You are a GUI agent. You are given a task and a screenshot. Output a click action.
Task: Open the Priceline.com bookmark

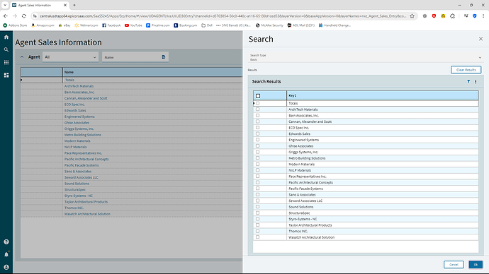tap(158, 25)
